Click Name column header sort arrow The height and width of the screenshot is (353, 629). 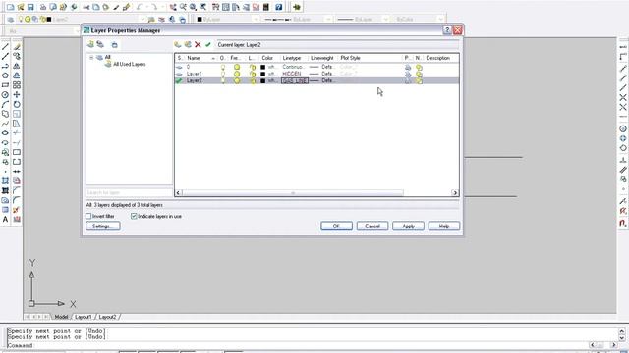click(x=213, y=58)
